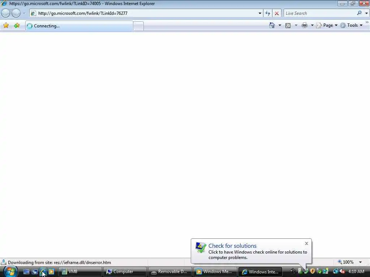Show more command bar items chevron

367,22
